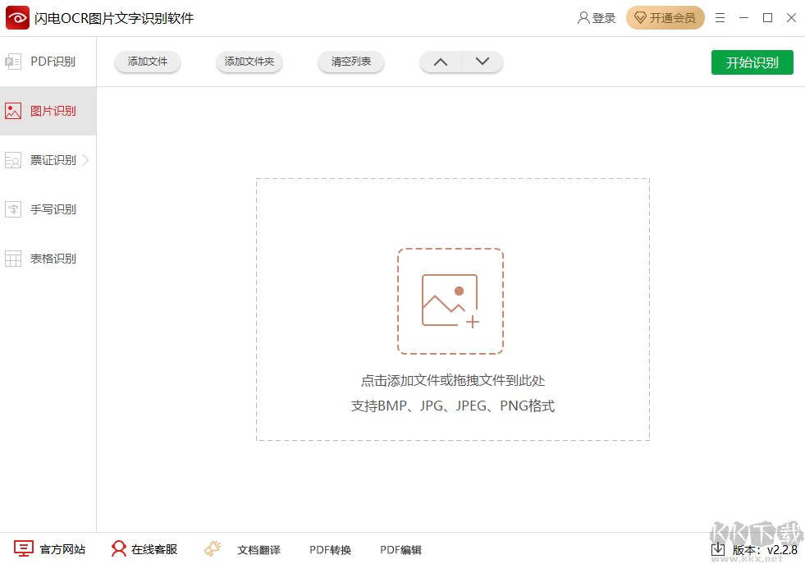Viewport: 805px width, 564px height.
Task: Click 开通会员 membership button
Action: click(665, 18)
